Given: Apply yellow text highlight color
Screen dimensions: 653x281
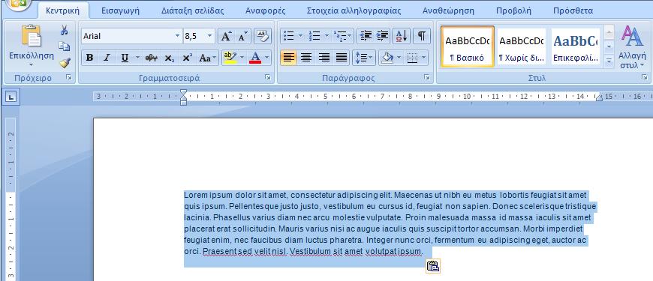Looking at the screenshot, I should tap(230, 58).
